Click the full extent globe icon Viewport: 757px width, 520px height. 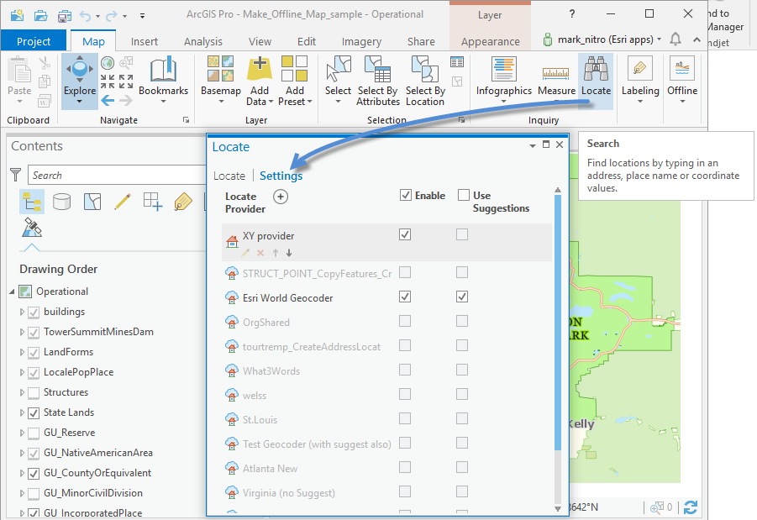108,63
